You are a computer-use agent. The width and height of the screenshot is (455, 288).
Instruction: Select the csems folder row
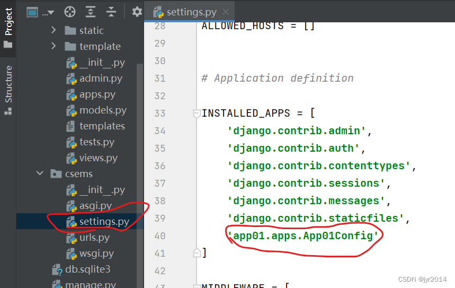pyautogui.click(x=80, y=174)
